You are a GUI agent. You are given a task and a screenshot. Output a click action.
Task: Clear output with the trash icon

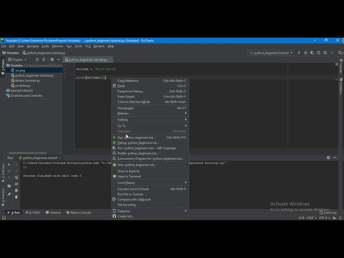click(x=16, y=197)
